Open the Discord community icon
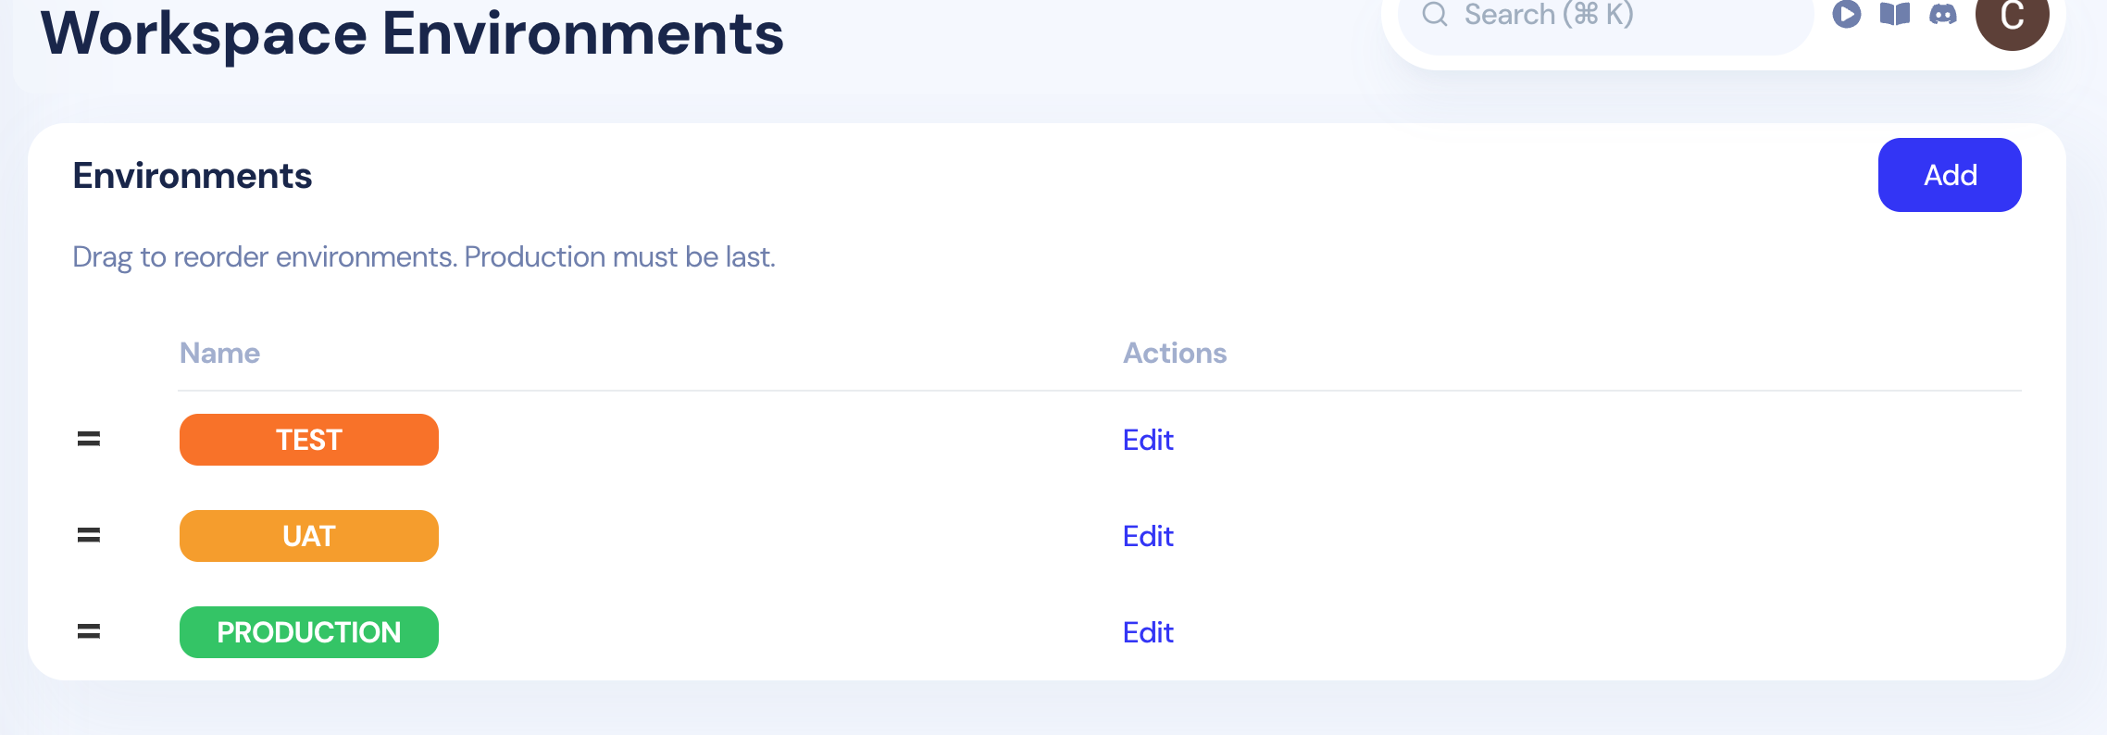Screen dimensions: 2107x735 [x=1943, y=14]
